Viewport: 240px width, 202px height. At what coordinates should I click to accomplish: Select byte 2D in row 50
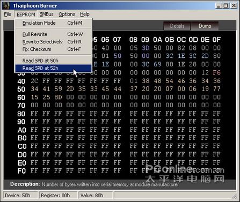(x=70, y=89)
